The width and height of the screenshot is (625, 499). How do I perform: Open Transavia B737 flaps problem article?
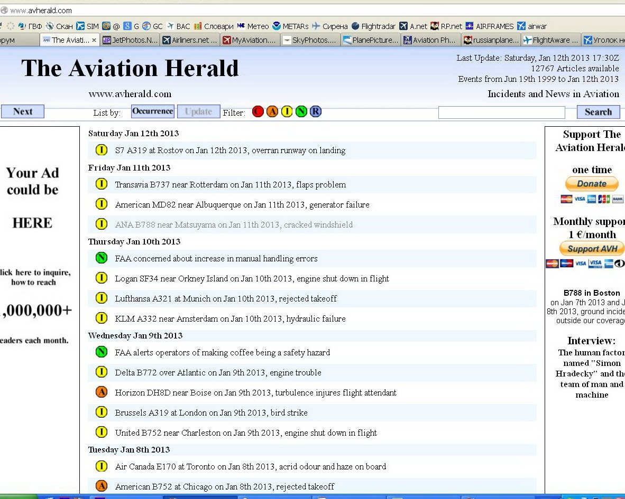(231, 185)
